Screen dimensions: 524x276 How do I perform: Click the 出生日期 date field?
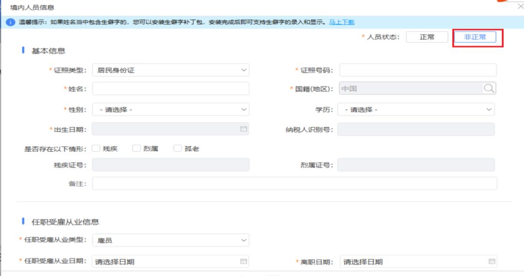[171, 129]
